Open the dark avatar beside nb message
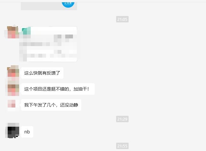206x151 pixels. pyautogui.click(x=12, y=131)
